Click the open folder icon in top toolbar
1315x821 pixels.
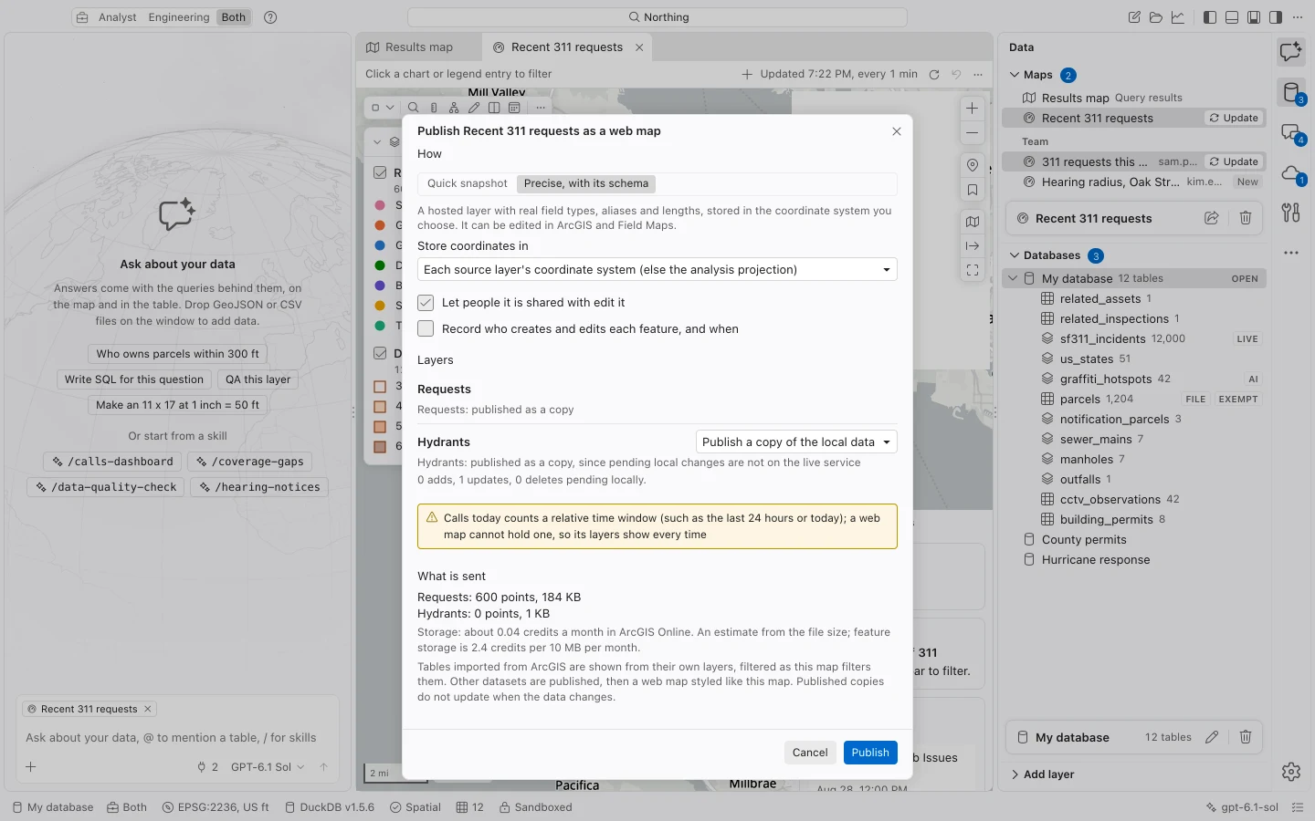point(1156,17)
